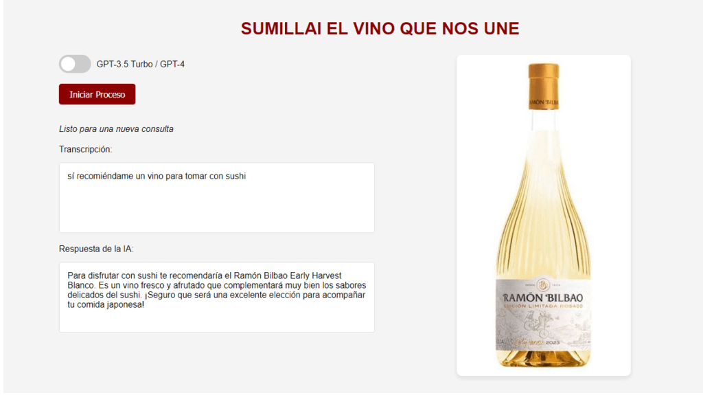This screenshot has width=703, height=395.
Task: Click the base of the wine bottle
Action: click(x=544, y=359)
